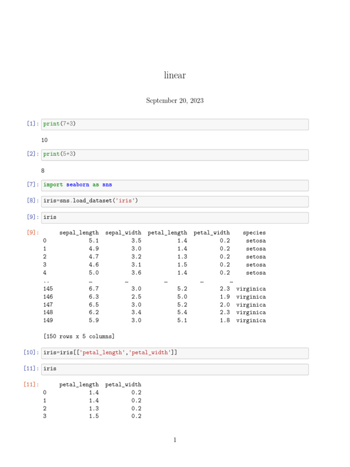Click the code cell containing print(7+3)

pos(175,124)
